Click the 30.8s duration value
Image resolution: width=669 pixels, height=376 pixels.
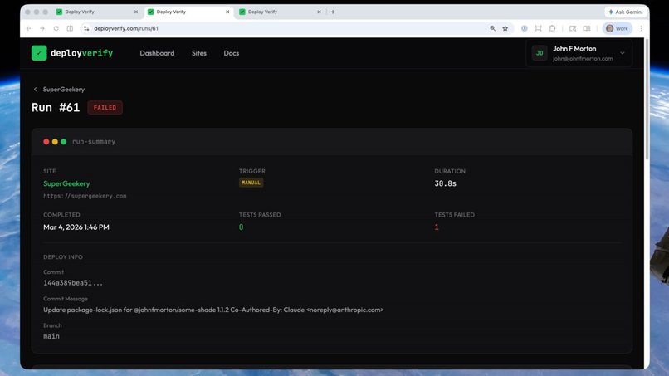click(x=446, y=183)
